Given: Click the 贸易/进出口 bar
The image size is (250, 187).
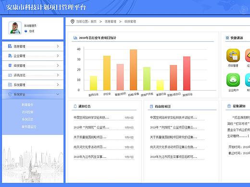Looking at the screenshot, I should [x=174, y=78].
